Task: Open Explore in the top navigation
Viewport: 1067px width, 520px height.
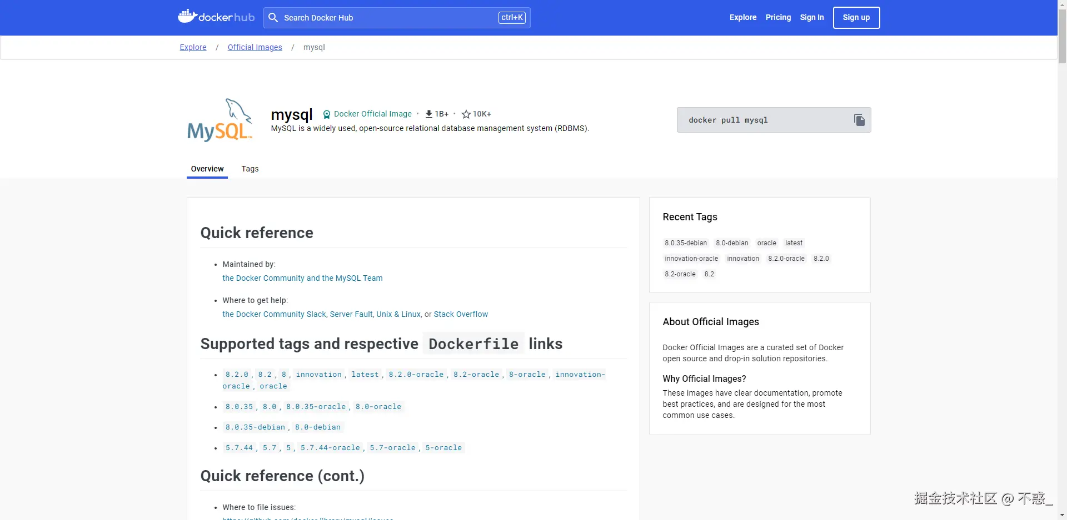Action: point(743,17)
